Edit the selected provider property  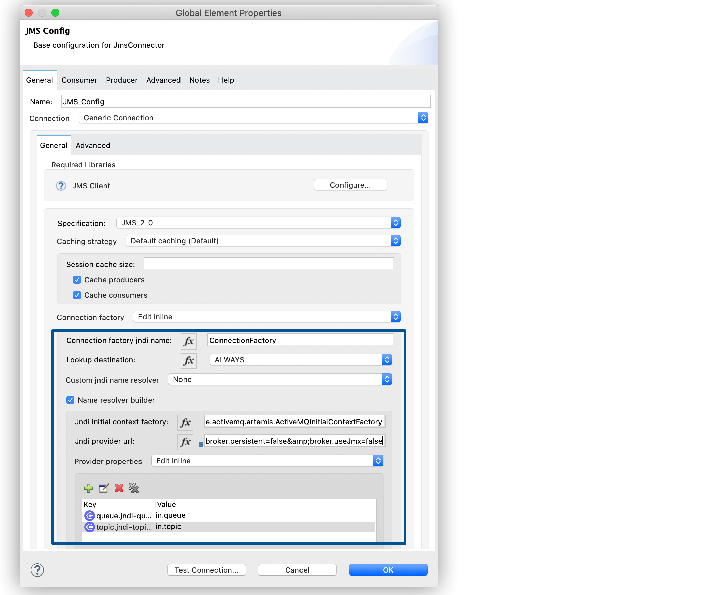(x=104, y=488)
